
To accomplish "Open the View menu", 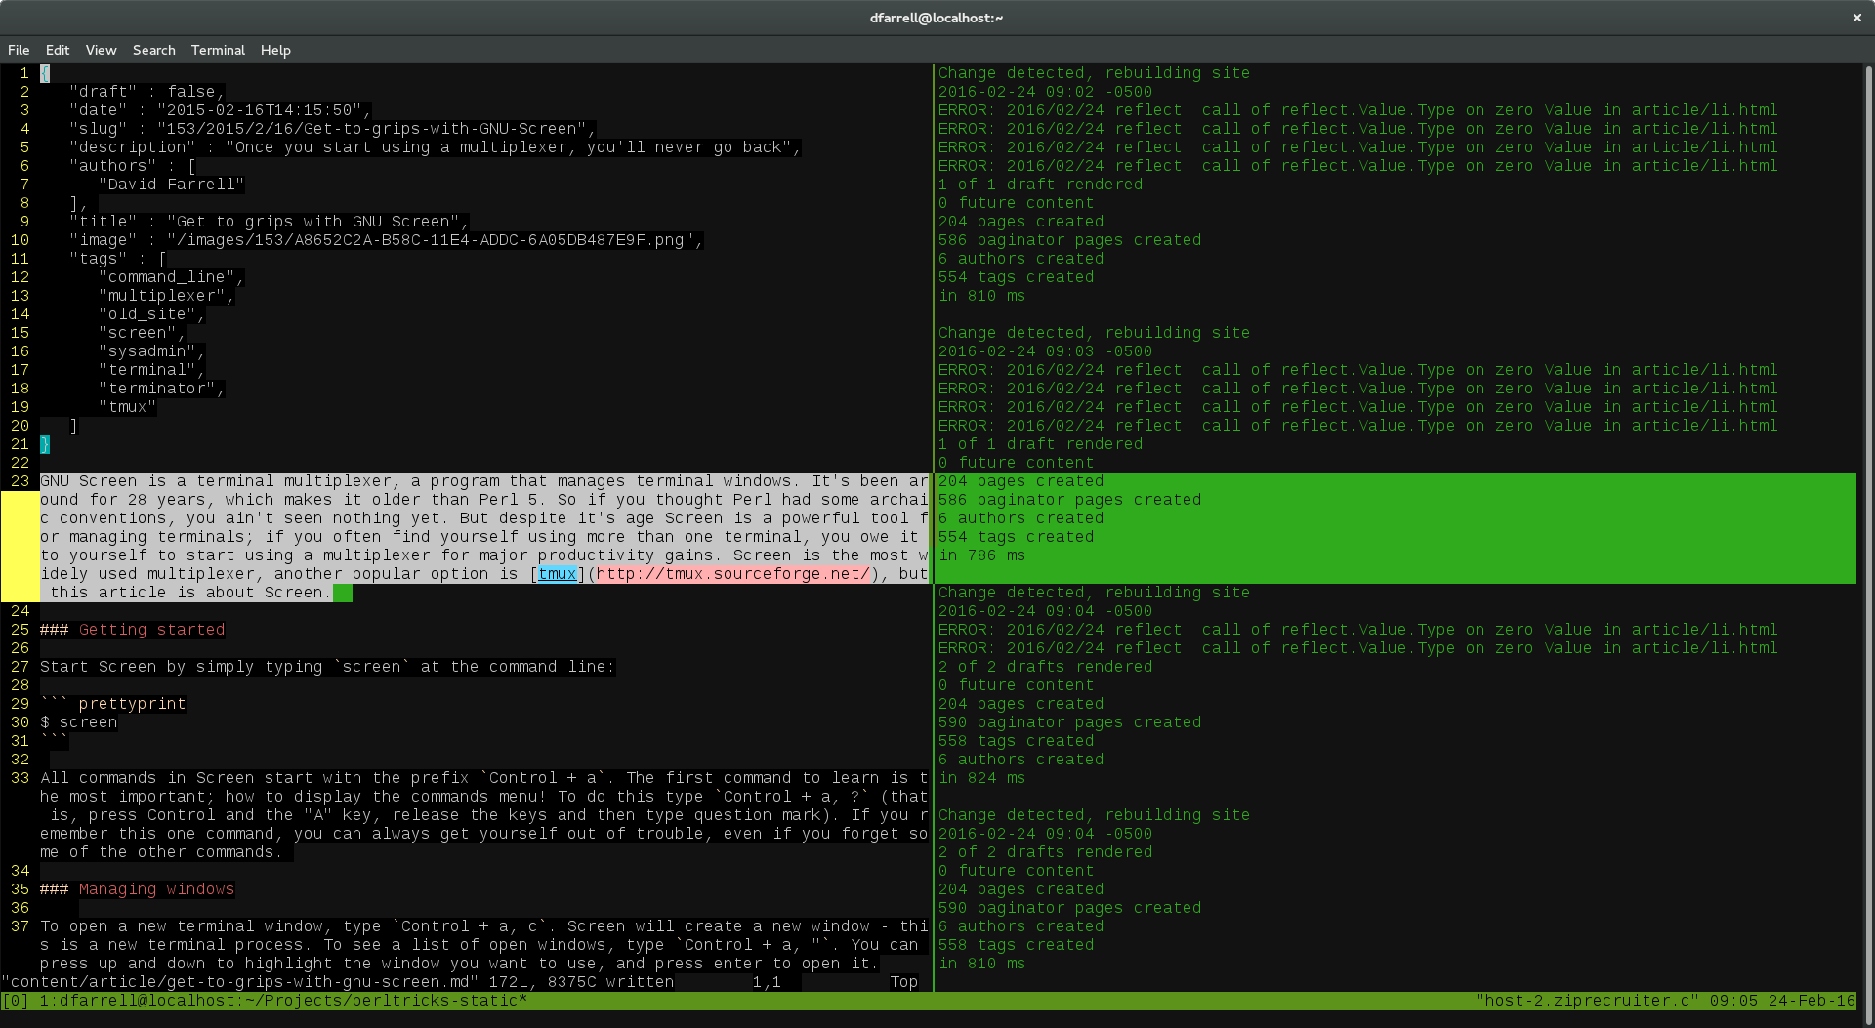I will point(101,50).
